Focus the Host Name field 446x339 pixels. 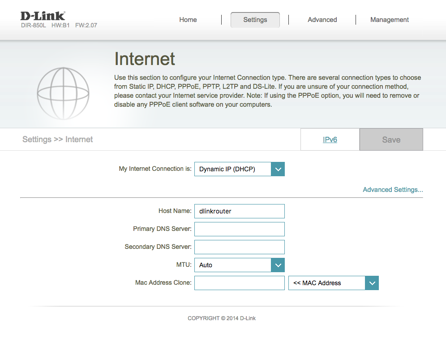[x=240, y=211]
